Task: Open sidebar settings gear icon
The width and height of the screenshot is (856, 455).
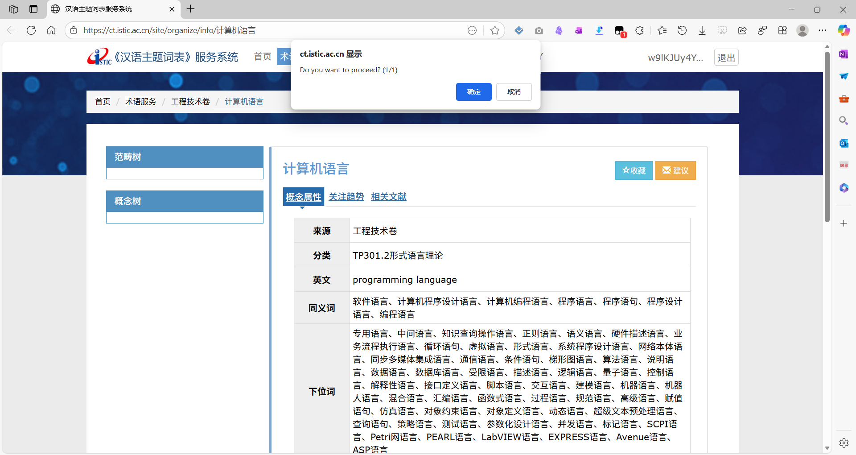Action: 844,443
